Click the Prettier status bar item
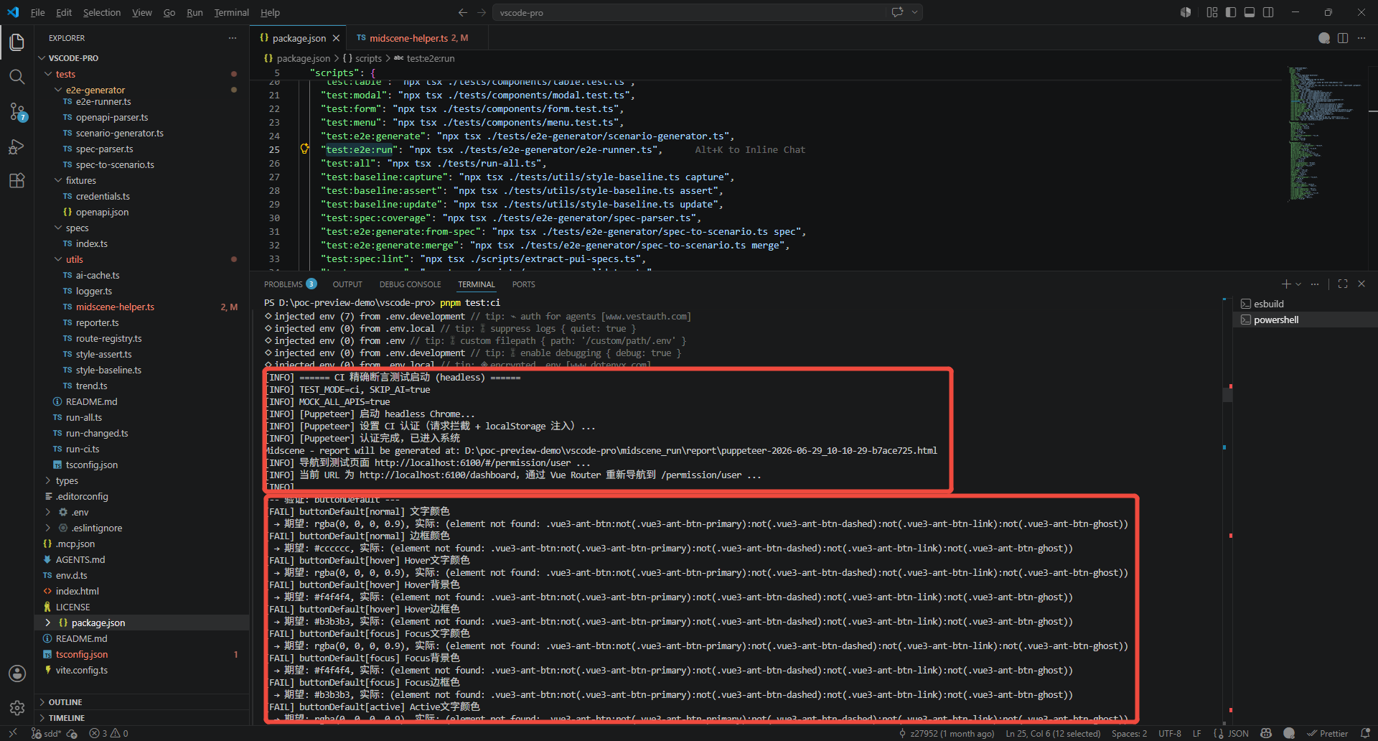Screen dimensions: 1378x741 1327,733
